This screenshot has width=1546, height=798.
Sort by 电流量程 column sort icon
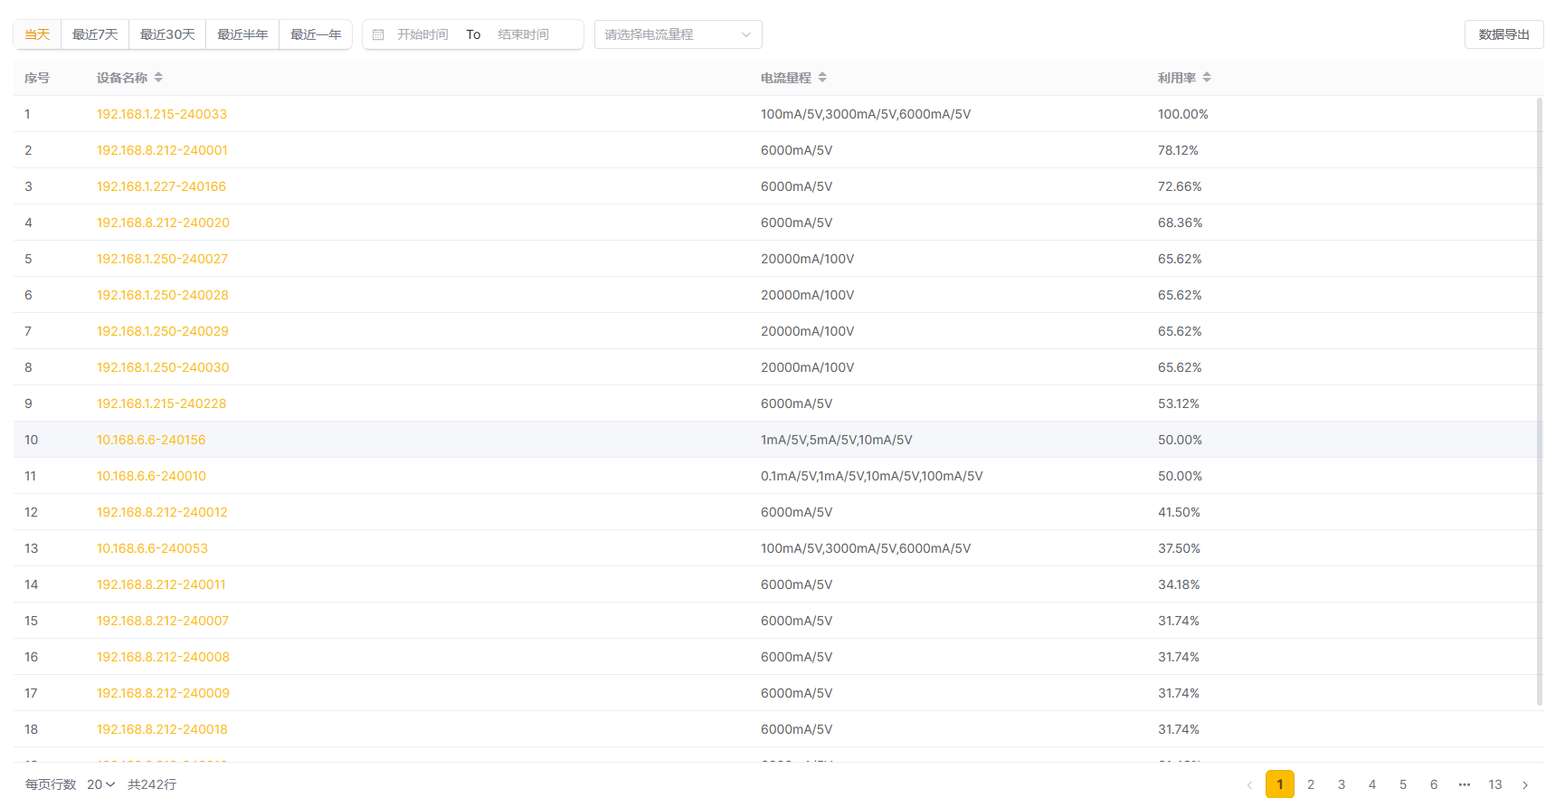pos(822,78)
